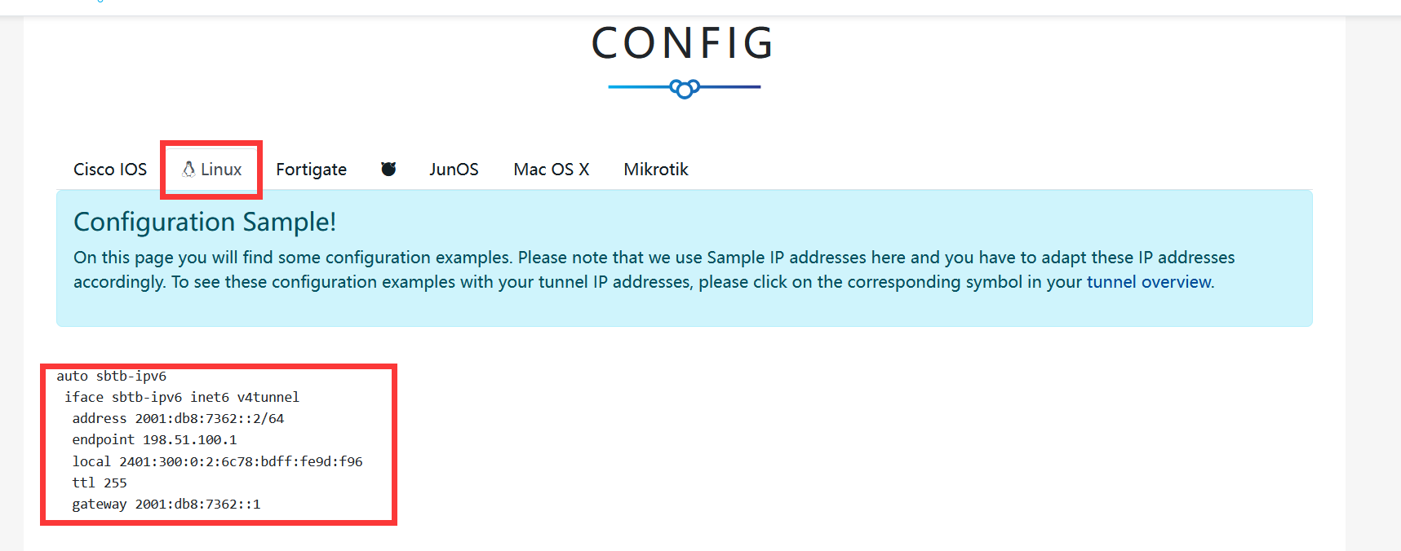Viewport: 1401px width, 551px height.
Task: Click the penguin icon beside Linux
Action: tap(188, 169)
